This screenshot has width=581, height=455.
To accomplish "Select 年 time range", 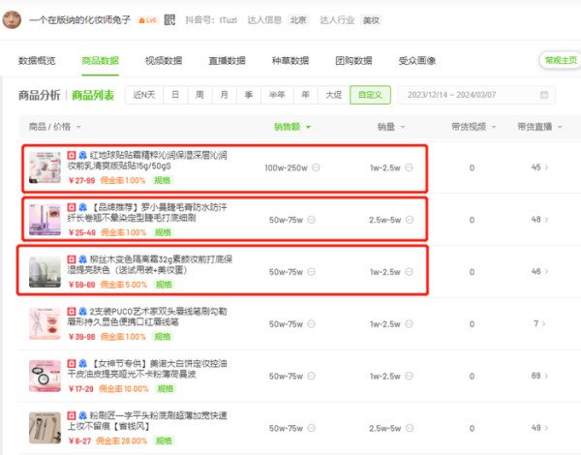I will click(x=305, y=95).
